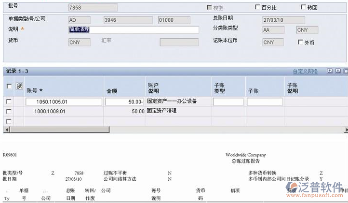The image size is (348, 203).
Task: Click account number cell 1000.1009.01
Action: point(50,111)
